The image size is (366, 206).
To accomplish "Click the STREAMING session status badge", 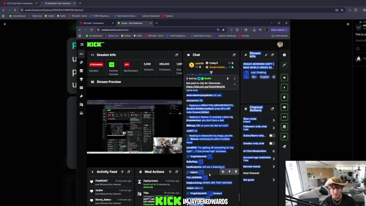I will 96,64.
